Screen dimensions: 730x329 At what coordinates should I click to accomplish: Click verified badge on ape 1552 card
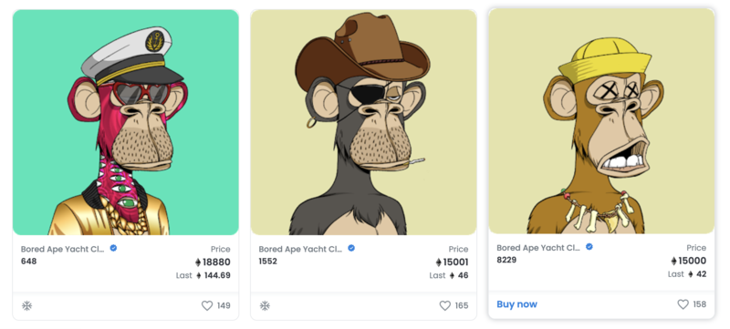[x=351, y=248]
